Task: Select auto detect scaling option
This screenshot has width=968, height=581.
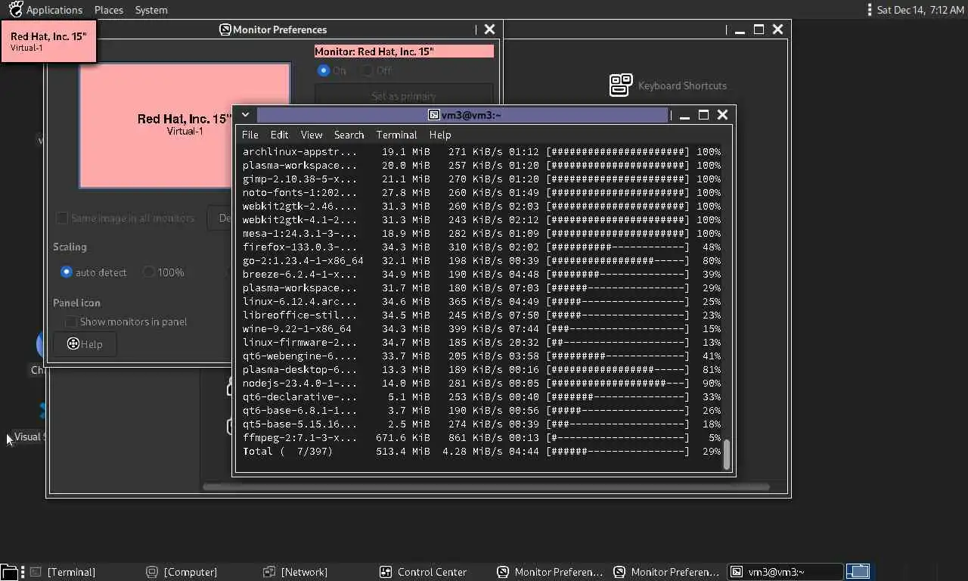Action: (x=67, y=272)
